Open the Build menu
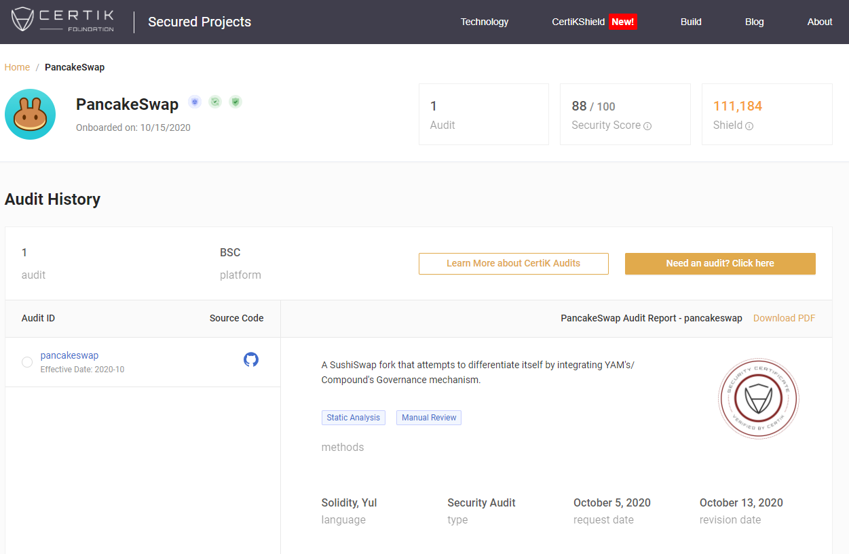This screenshot has height=554, width=849. [x=691, y=22]
